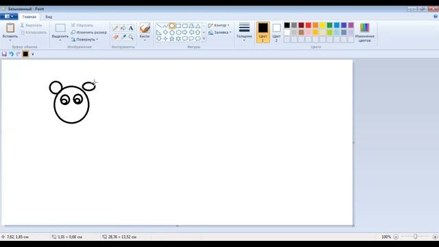The height and width of the screenshot is (247, 439).
Task: Choose the Four-point star shape
Action: click(x=165, y=38)
